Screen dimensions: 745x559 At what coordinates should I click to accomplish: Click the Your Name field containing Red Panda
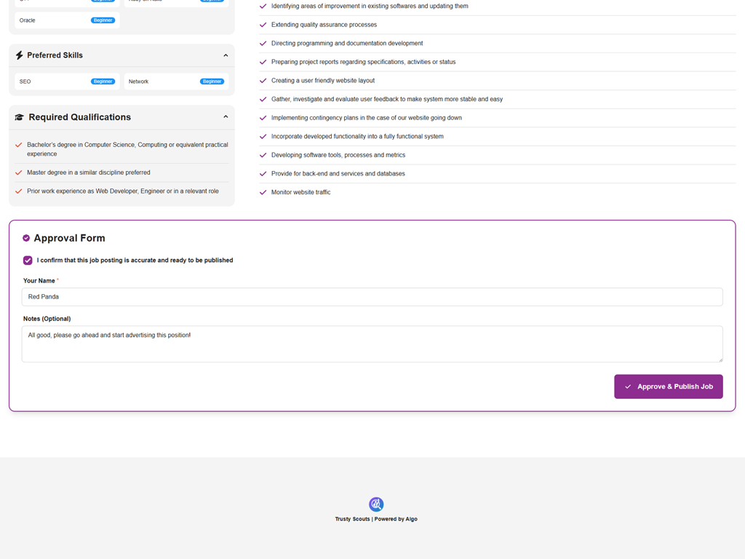tap(372, 297)
